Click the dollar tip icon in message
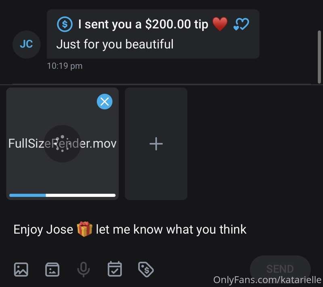Viewport: 323px width, 287px height. [65, 24]
